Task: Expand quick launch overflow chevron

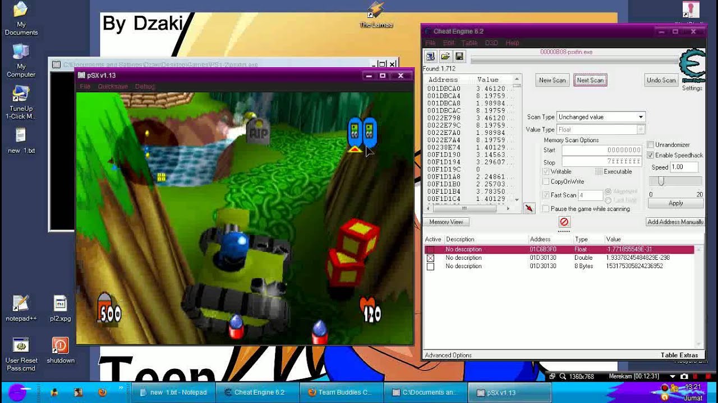Action: pos(121,387)
